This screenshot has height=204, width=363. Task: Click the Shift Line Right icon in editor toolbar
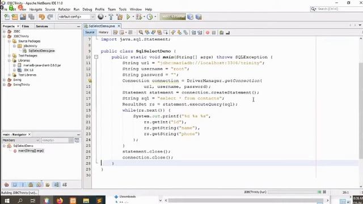(200, 33)
